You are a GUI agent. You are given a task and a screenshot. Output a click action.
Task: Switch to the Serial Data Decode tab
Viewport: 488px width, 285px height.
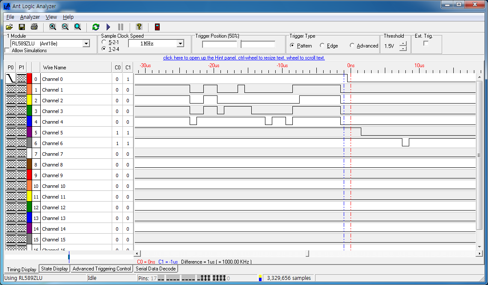[155, 269]
